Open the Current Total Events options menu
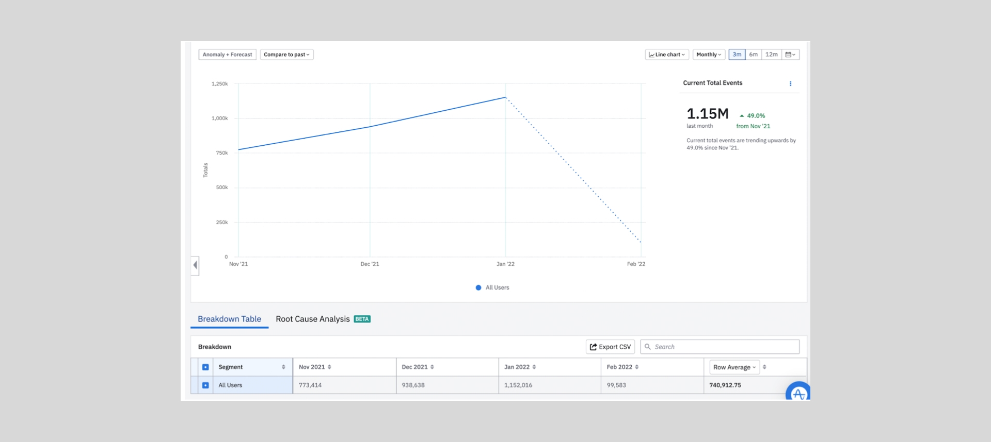 pyautogui.click(x=790, y=83)
